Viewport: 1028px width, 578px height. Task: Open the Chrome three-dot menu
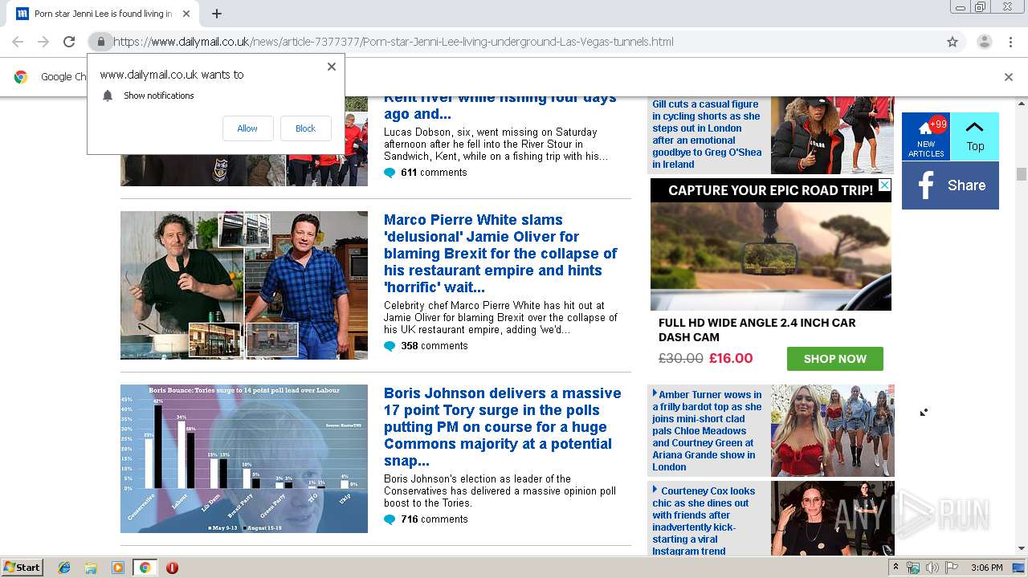coord(1010,42)
